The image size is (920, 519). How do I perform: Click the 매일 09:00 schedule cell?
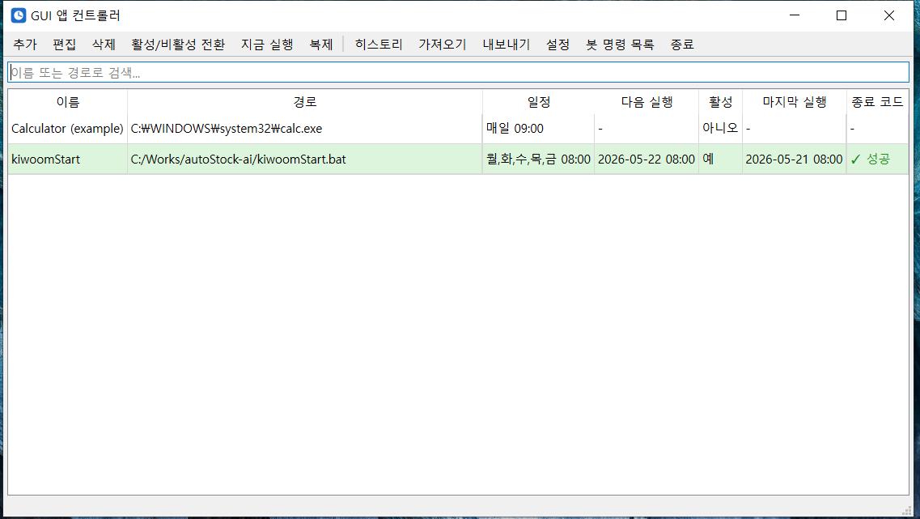(539, 129)
